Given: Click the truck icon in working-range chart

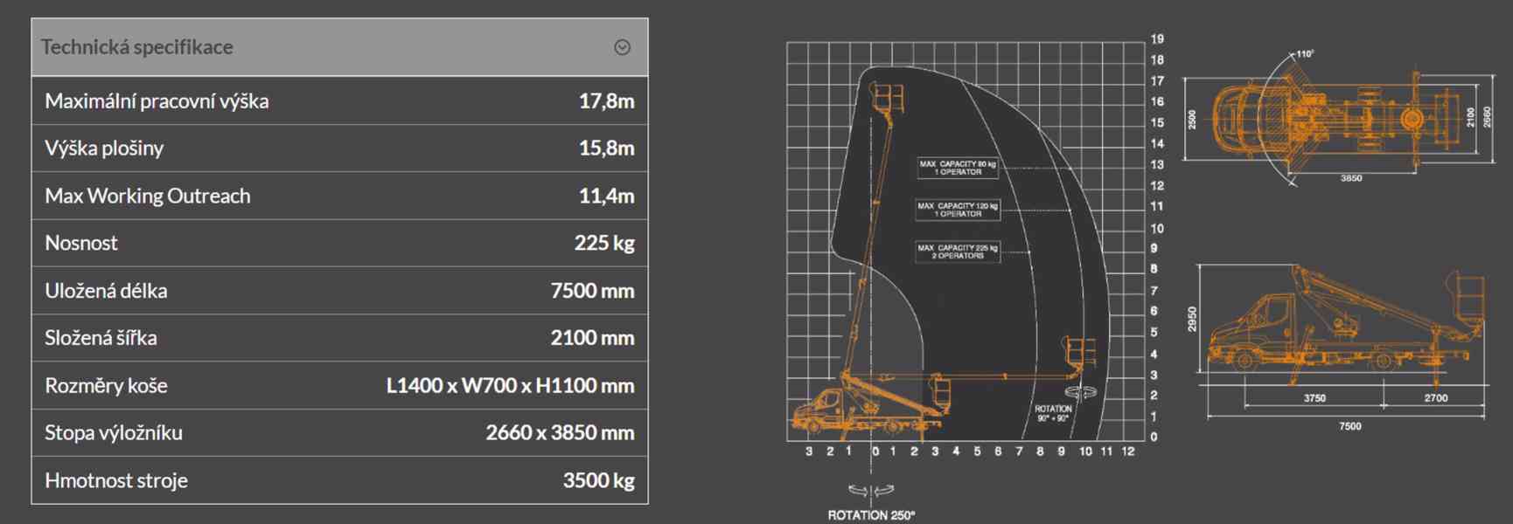Looking at the screenshot, I should click(822, 415).
